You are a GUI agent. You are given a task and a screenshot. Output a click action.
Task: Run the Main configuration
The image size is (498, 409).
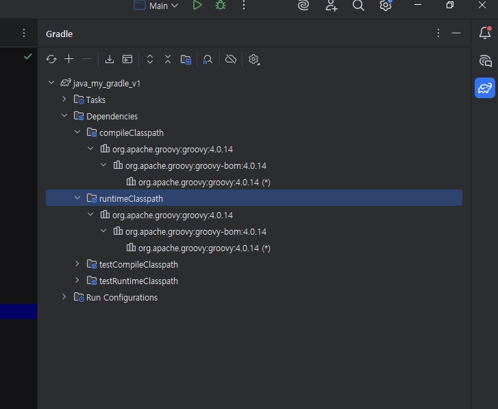(197, 5)
